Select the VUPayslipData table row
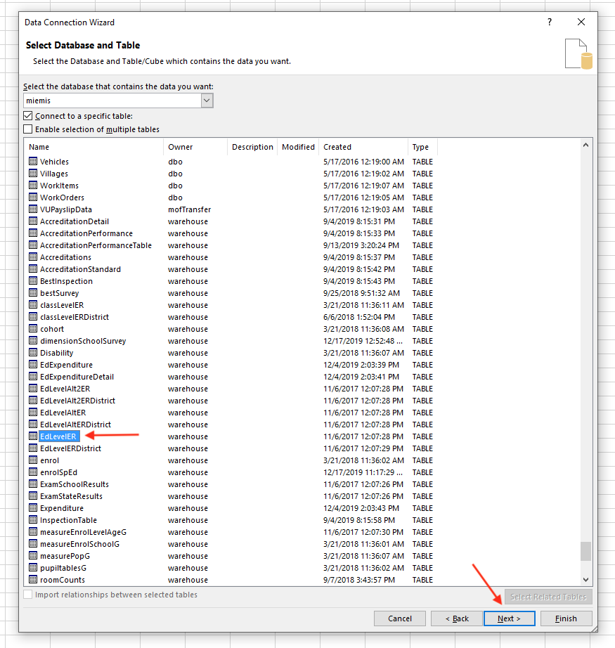The image size is (615, 648). (66, 209)
